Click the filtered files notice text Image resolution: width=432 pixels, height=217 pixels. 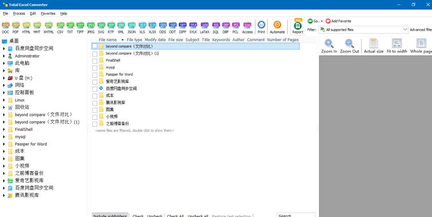click(134, 131)
